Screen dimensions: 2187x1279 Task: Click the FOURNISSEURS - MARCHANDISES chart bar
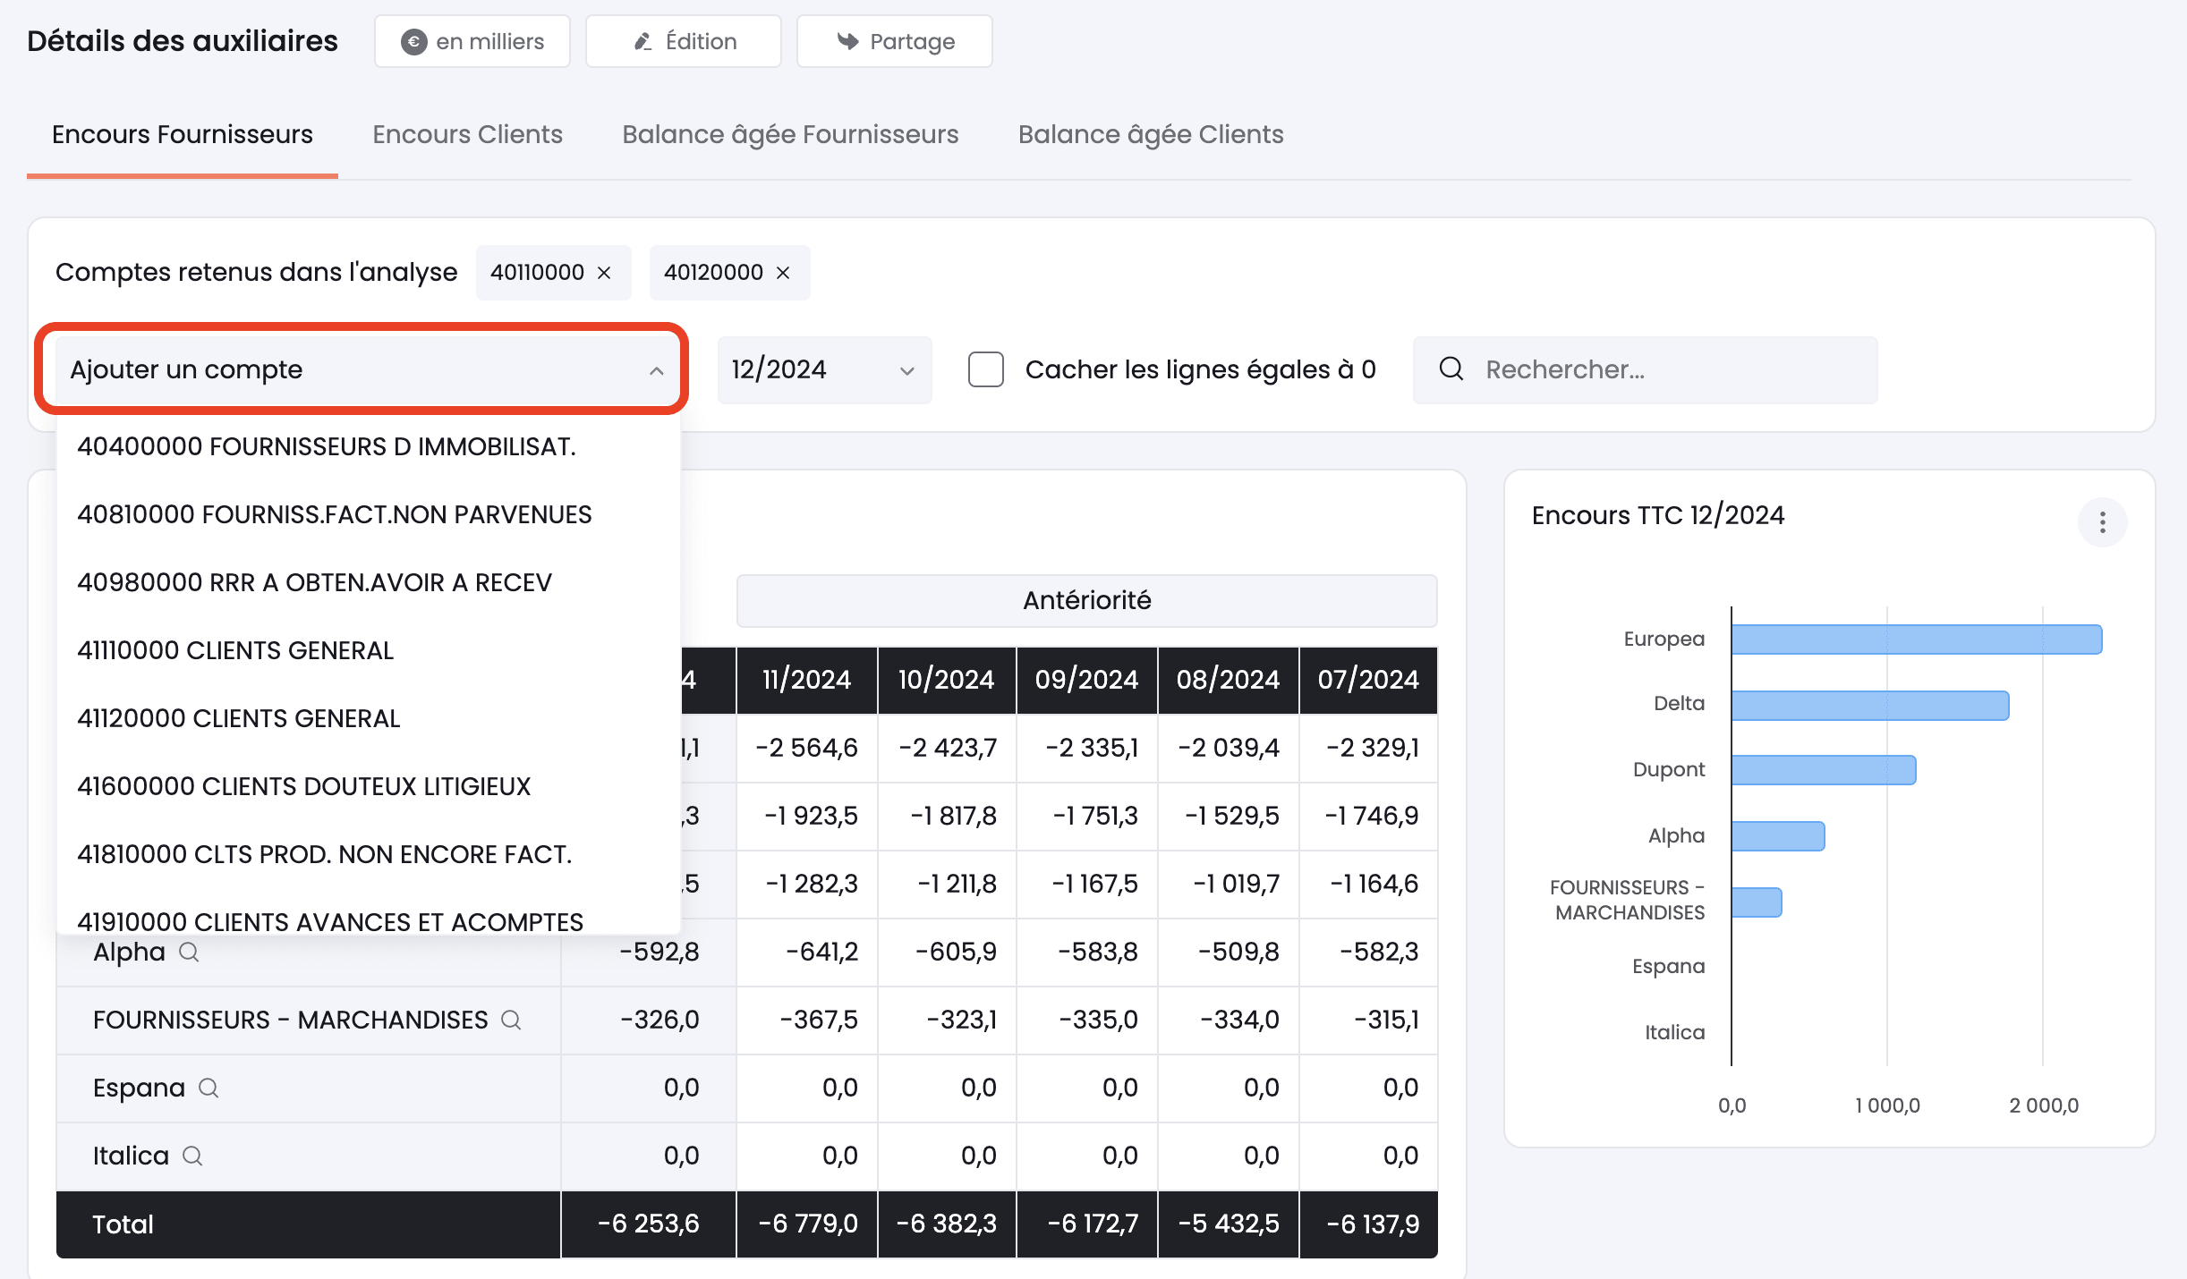1757,902
